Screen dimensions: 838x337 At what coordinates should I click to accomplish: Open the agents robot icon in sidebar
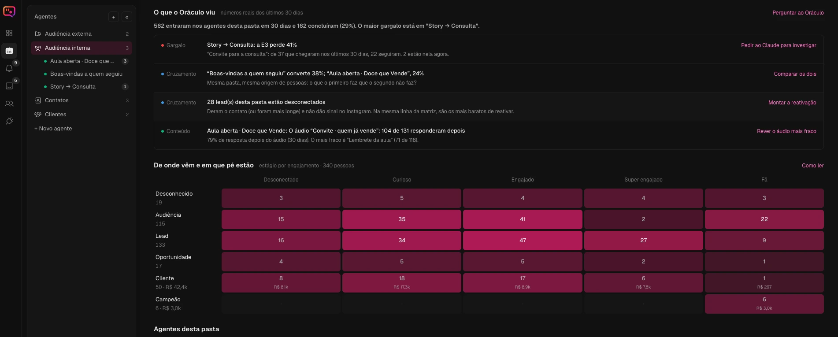pos(9,51)
